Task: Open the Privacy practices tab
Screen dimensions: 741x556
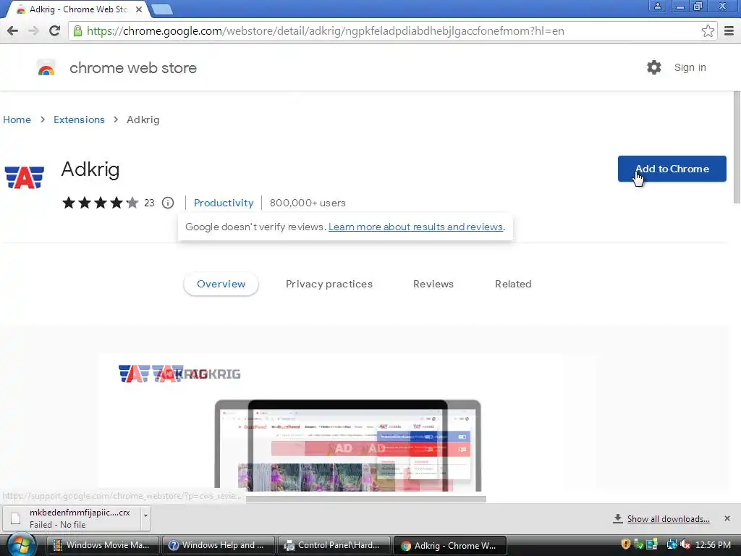Action: click(329, 284)
